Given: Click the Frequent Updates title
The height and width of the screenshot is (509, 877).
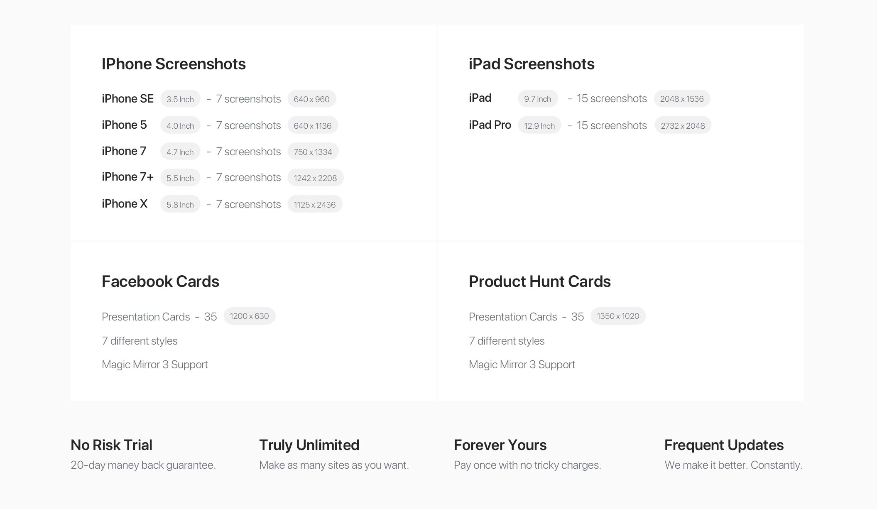Looking at the screenshot, I should click(x=724, y=445).
